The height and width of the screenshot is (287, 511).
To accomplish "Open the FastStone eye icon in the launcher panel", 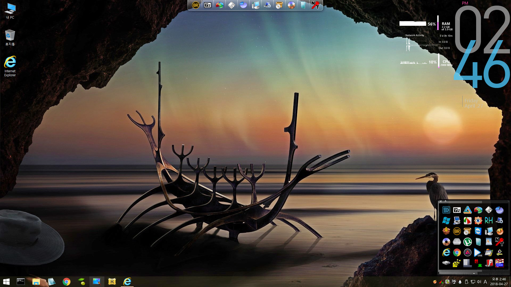I will click(x=478, y=221).
